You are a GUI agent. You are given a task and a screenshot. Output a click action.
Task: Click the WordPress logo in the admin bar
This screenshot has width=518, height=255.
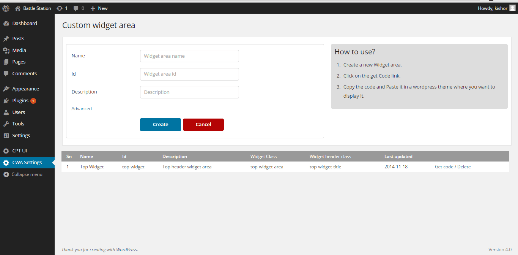click(x=5, y=8)
